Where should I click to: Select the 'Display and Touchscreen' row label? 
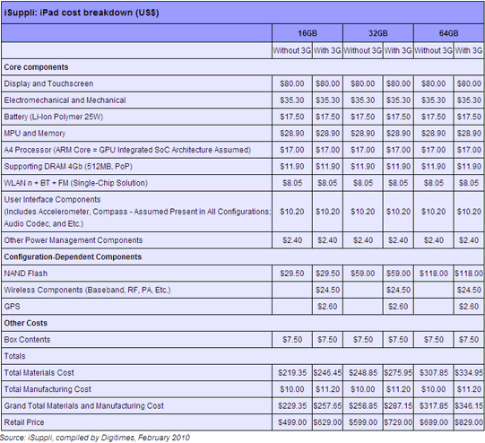tap(48, 83)
